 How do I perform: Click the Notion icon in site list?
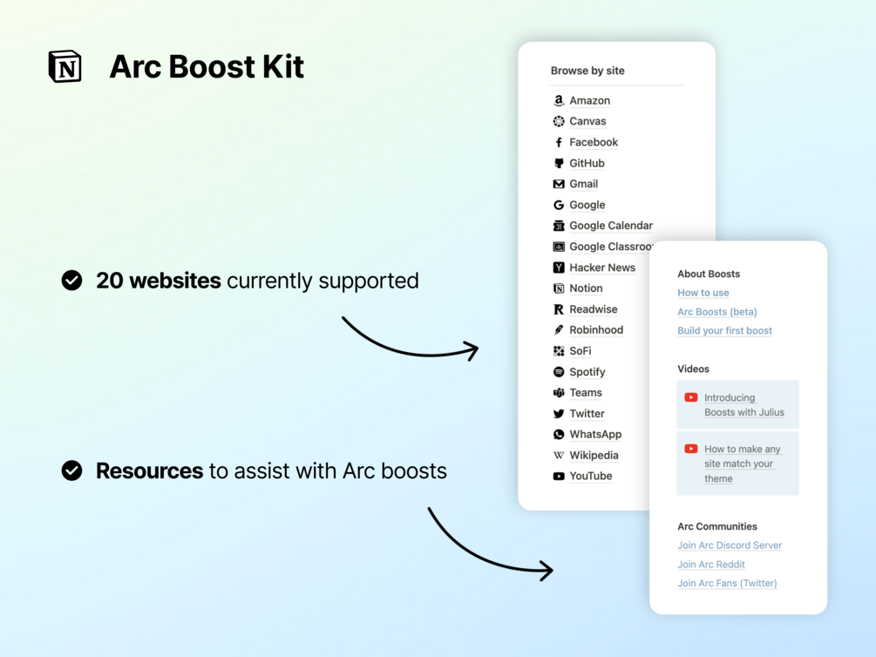click(x=558, y=288)
